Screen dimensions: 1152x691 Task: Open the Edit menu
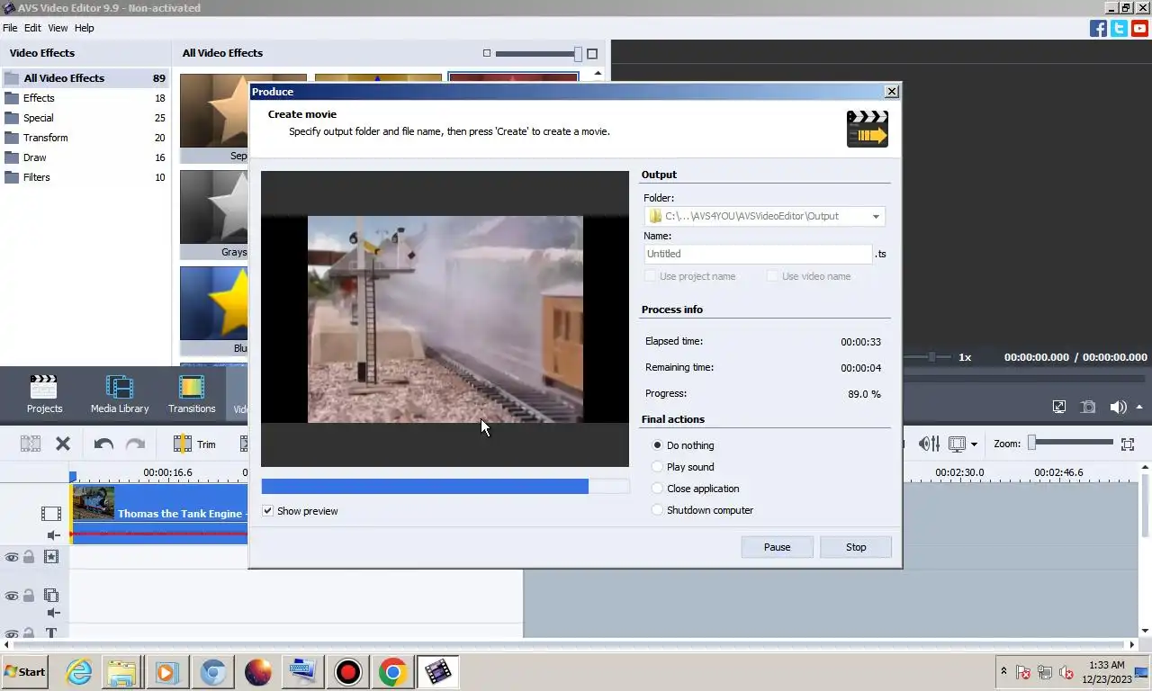click(x=32, y=28)
